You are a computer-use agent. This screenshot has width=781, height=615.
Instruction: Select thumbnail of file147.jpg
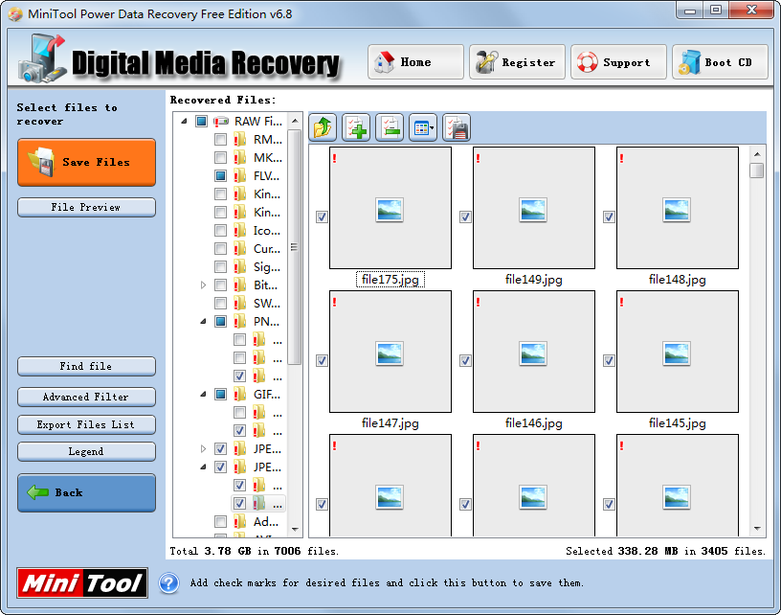390,352
